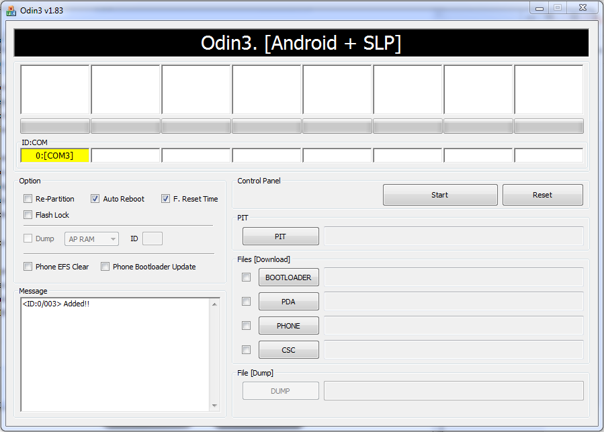Viewport: 604px width, 432px height.
Task: Click the Odin3. [Android + SLP] banner
Action: [x=301, y=43]
